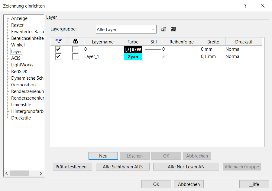The image size is (272, 191).
Task: Click Reihenfolge value 3 of Layer_1
Action: [164, 56]
